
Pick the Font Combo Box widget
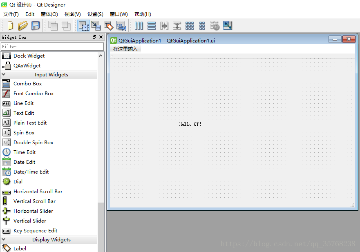(49, 94)
